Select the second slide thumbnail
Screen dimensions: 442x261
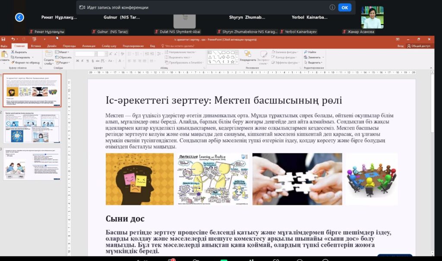click(33, 127)
